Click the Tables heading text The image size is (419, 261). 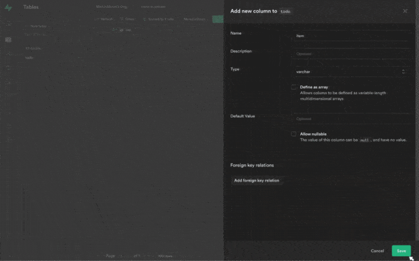click(x=31, y=7)
